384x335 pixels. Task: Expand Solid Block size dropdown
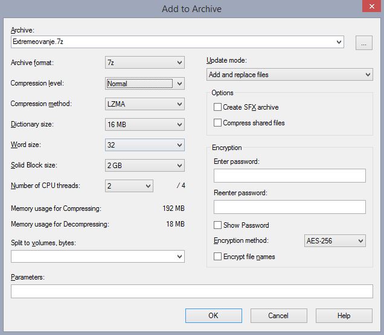pos(144,166)
